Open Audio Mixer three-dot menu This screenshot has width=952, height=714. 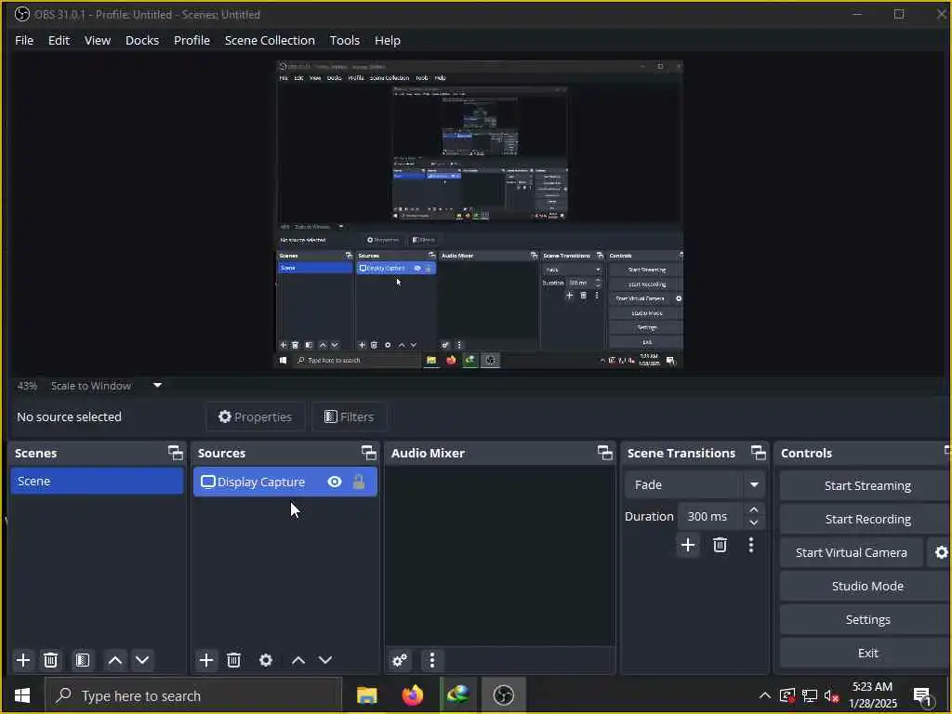coord(431,661)
